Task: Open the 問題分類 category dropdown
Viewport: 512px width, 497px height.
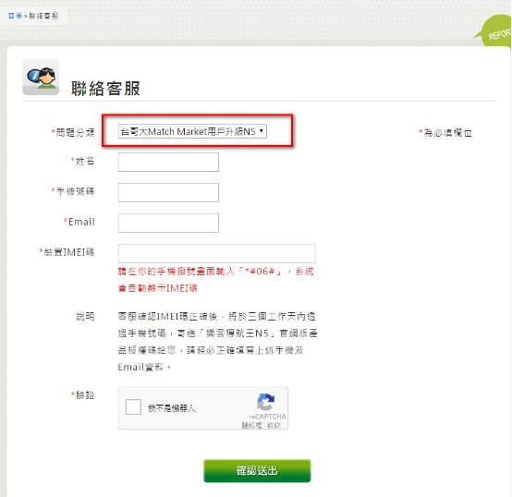Action: pyautogui.click(x=192, y=131)
